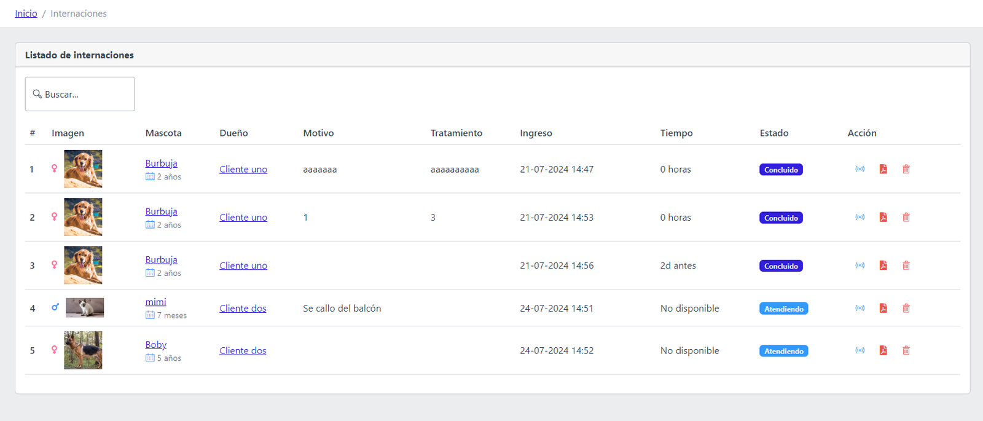The height and width of the screenshot is (421, 983).
Task: Open the PDF icon in row 2
Action: coord(883,217)
